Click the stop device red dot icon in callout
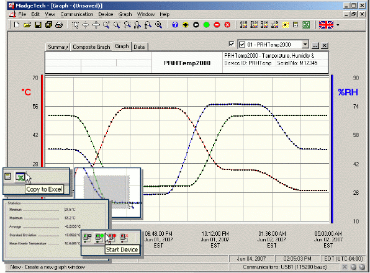 [112, 238]
